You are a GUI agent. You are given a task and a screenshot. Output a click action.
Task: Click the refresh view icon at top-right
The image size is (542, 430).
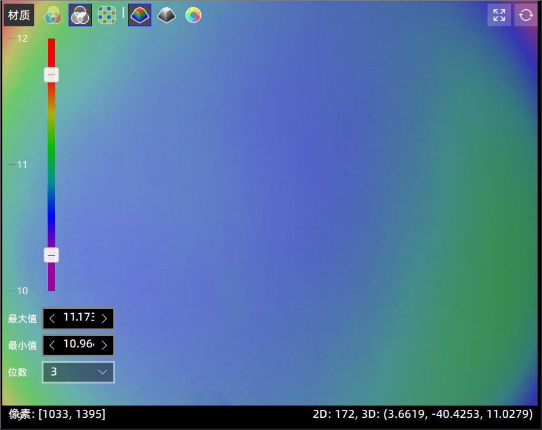525,15
